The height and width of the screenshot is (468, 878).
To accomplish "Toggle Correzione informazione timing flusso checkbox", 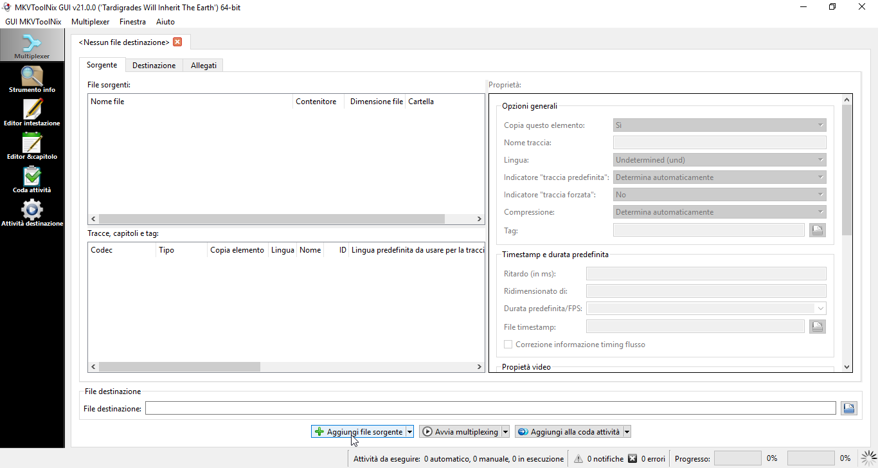I will pyautogui.click(x=508, y=345).
